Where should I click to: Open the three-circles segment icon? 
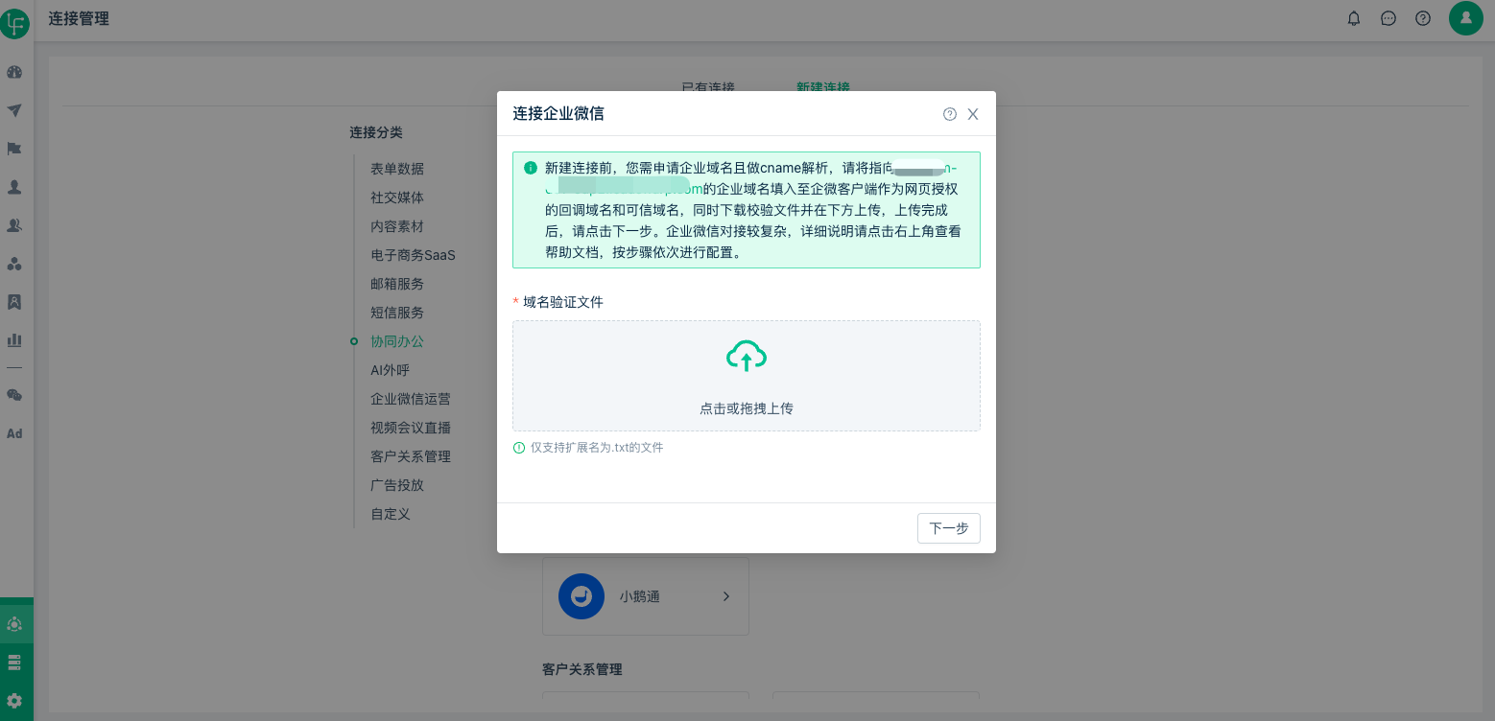[14, 264]
